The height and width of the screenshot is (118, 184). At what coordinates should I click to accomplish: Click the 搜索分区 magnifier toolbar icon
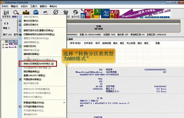tap(16, 13)
